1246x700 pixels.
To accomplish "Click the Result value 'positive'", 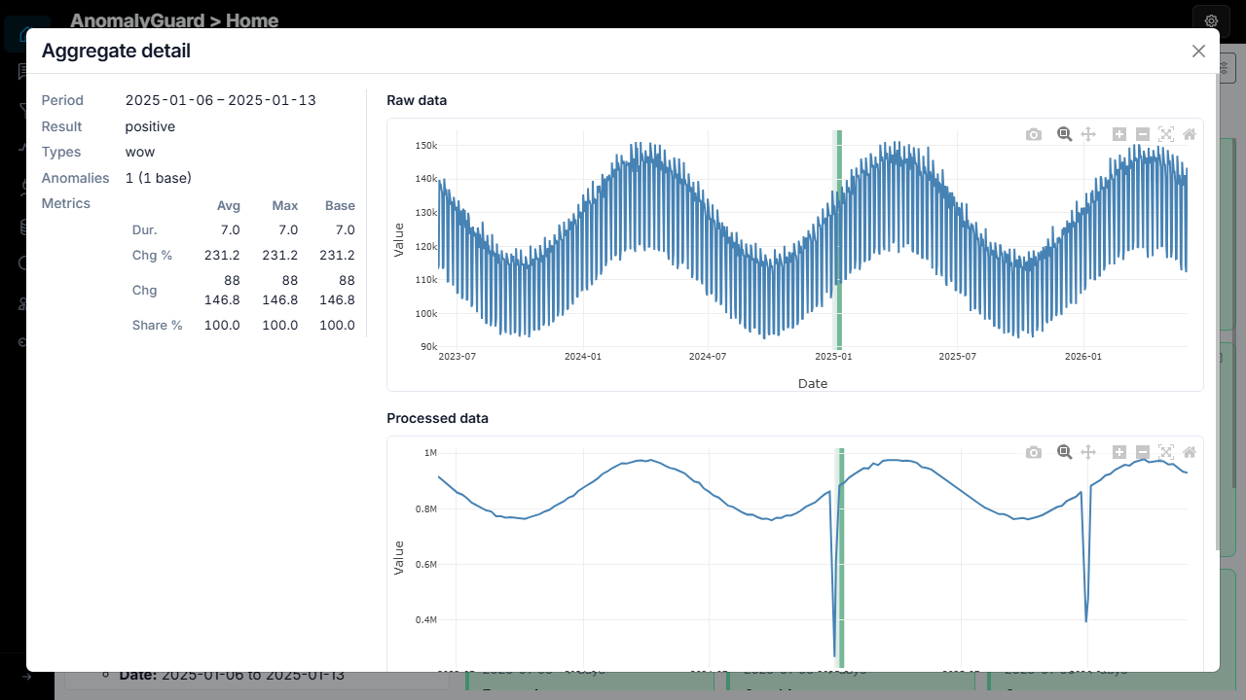I will 150,126.
